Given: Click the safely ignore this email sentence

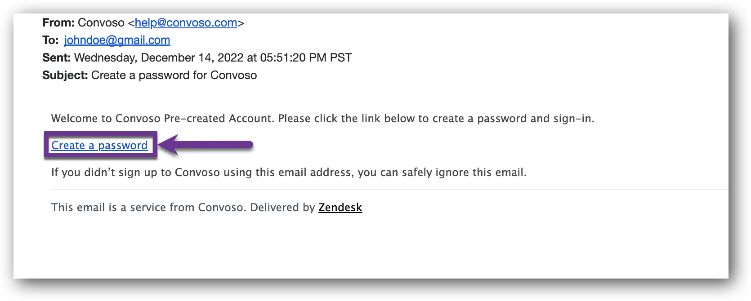Looking at the screenshot, I should coord(289,173).
